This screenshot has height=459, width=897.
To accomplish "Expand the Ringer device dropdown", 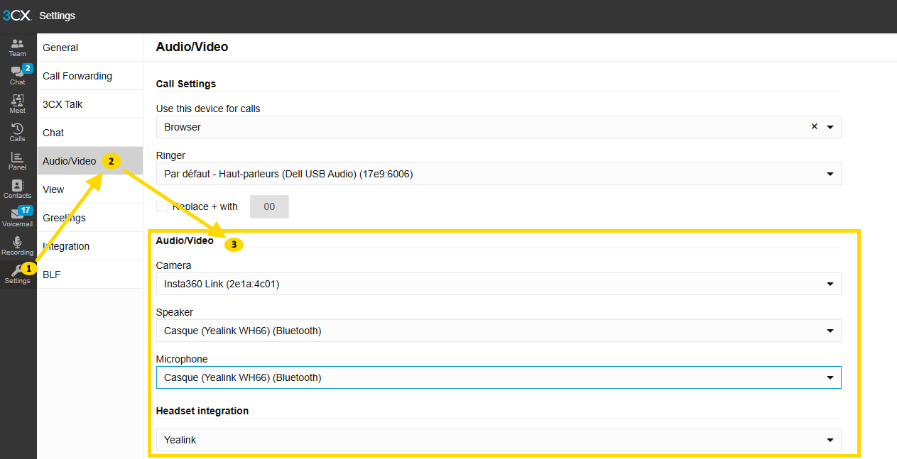I will pyautogui.click(x=499, y=174).
